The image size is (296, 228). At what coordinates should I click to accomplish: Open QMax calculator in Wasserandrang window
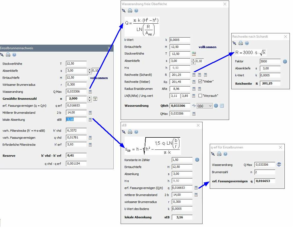point(194,114)
